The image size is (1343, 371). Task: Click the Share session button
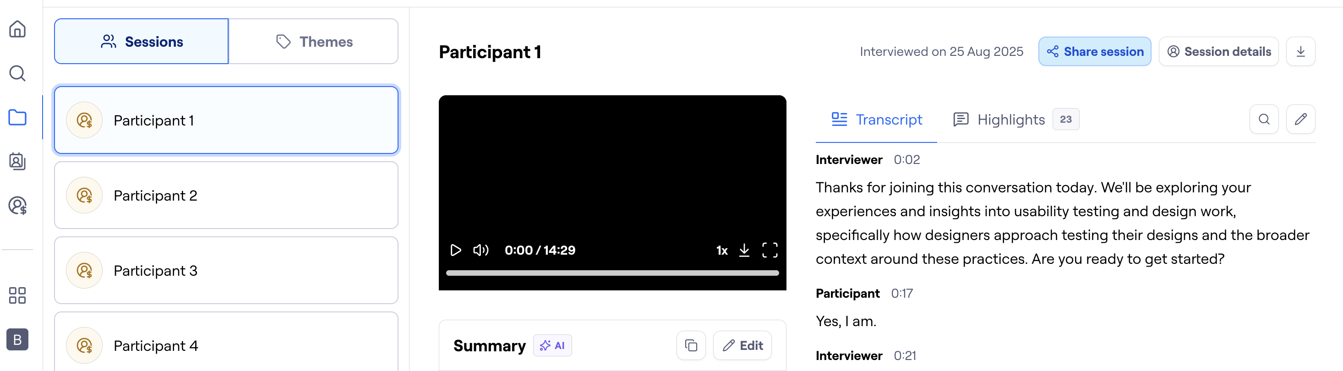[1094, 52]
